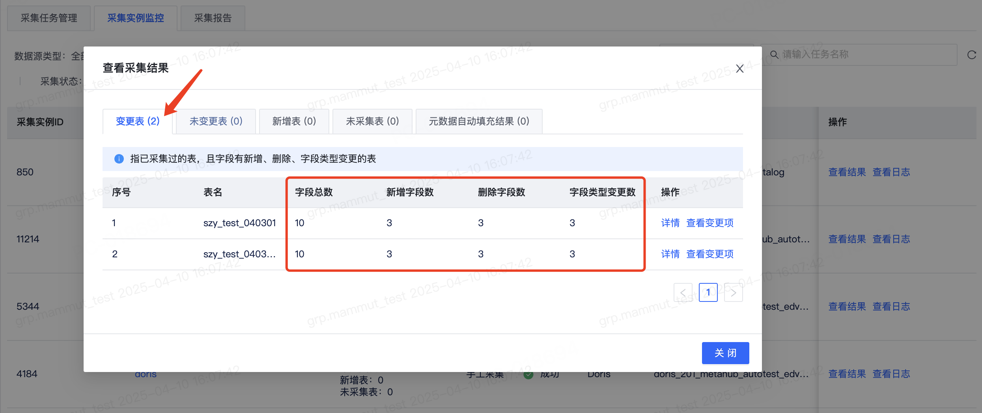
Task: Click 查看日志 for instance 4184
Action: pos(891,374)
